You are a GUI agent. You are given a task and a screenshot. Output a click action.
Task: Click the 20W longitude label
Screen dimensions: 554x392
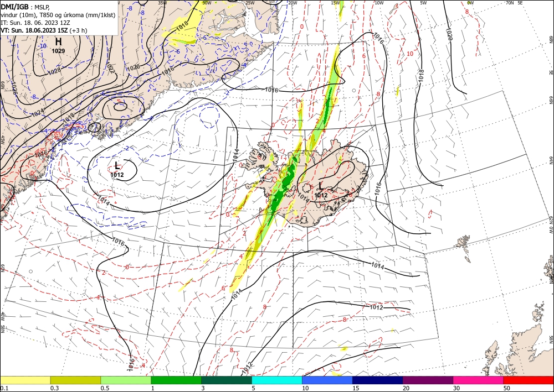tap(293, 3)
